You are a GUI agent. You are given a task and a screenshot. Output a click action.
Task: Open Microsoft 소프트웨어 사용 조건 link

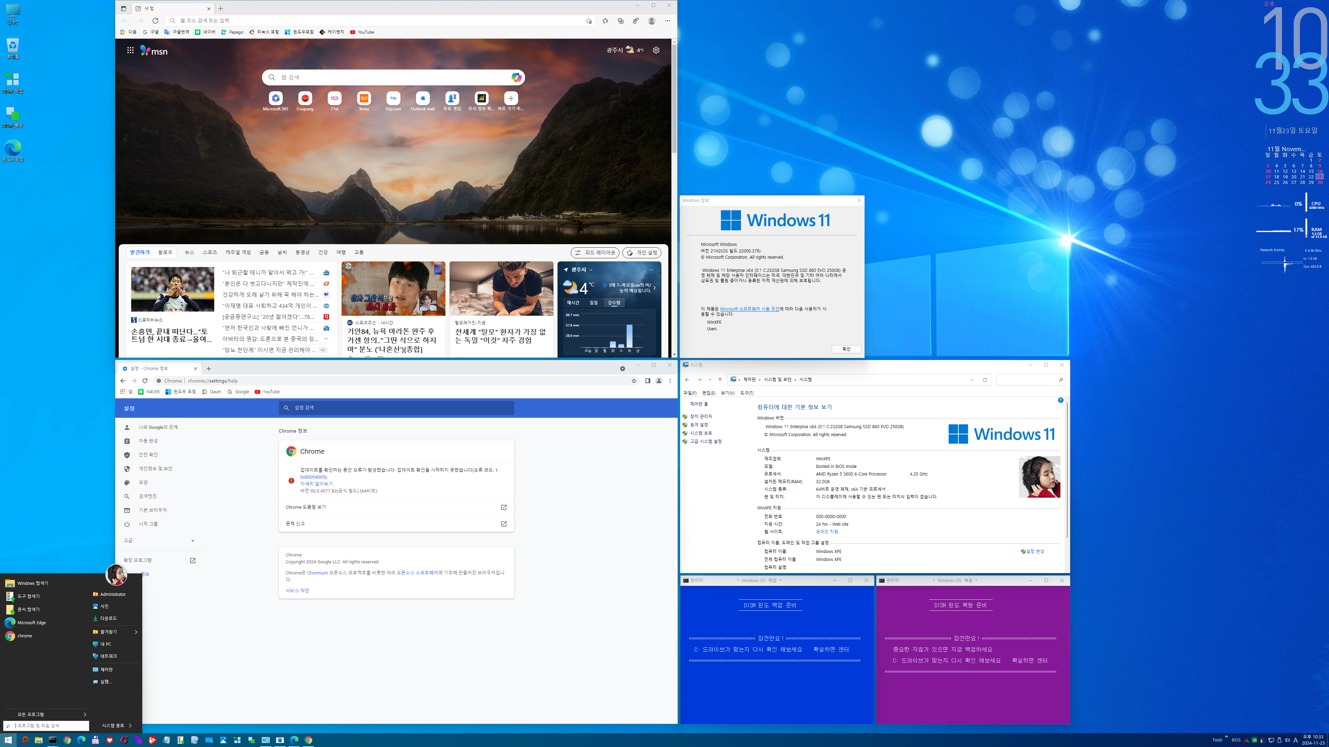750,309
